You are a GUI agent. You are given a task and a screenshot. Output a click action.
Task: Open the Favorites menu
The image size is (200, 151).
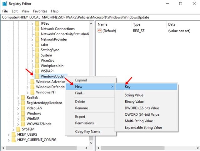pos(40,11)
